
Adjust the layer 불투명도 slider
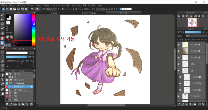click(x=193, y=32)
